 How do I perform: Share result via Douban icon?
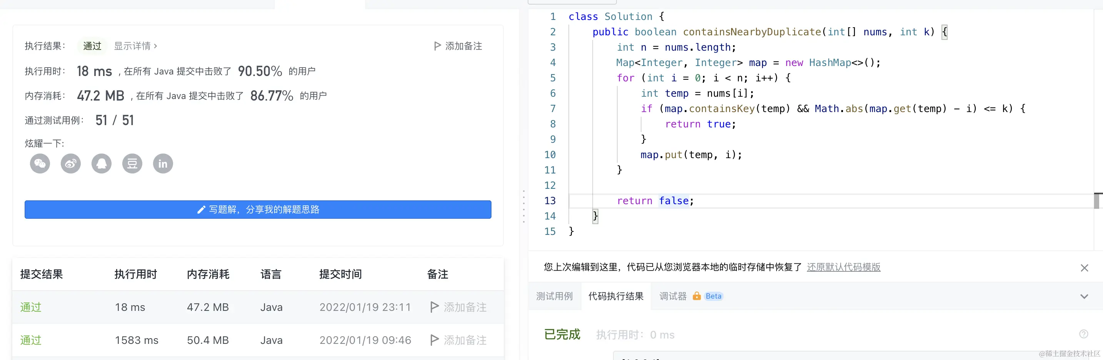132,163
